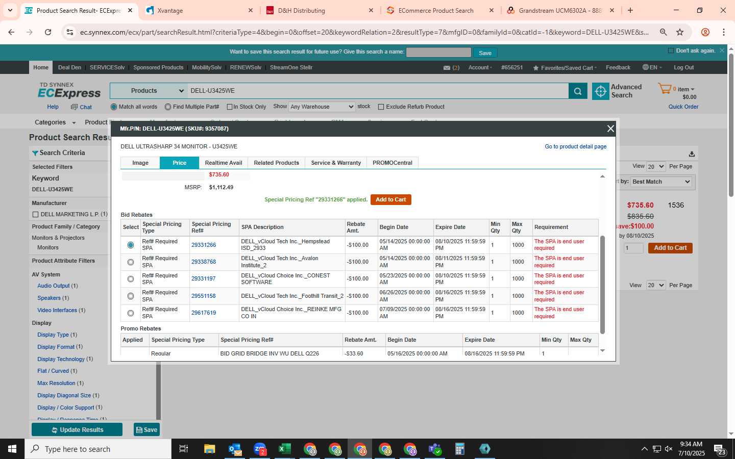Image resolution: width=735 pixels, height=459 pixels.
Task: Click the download export icon
Action: [x=692, y=154]
